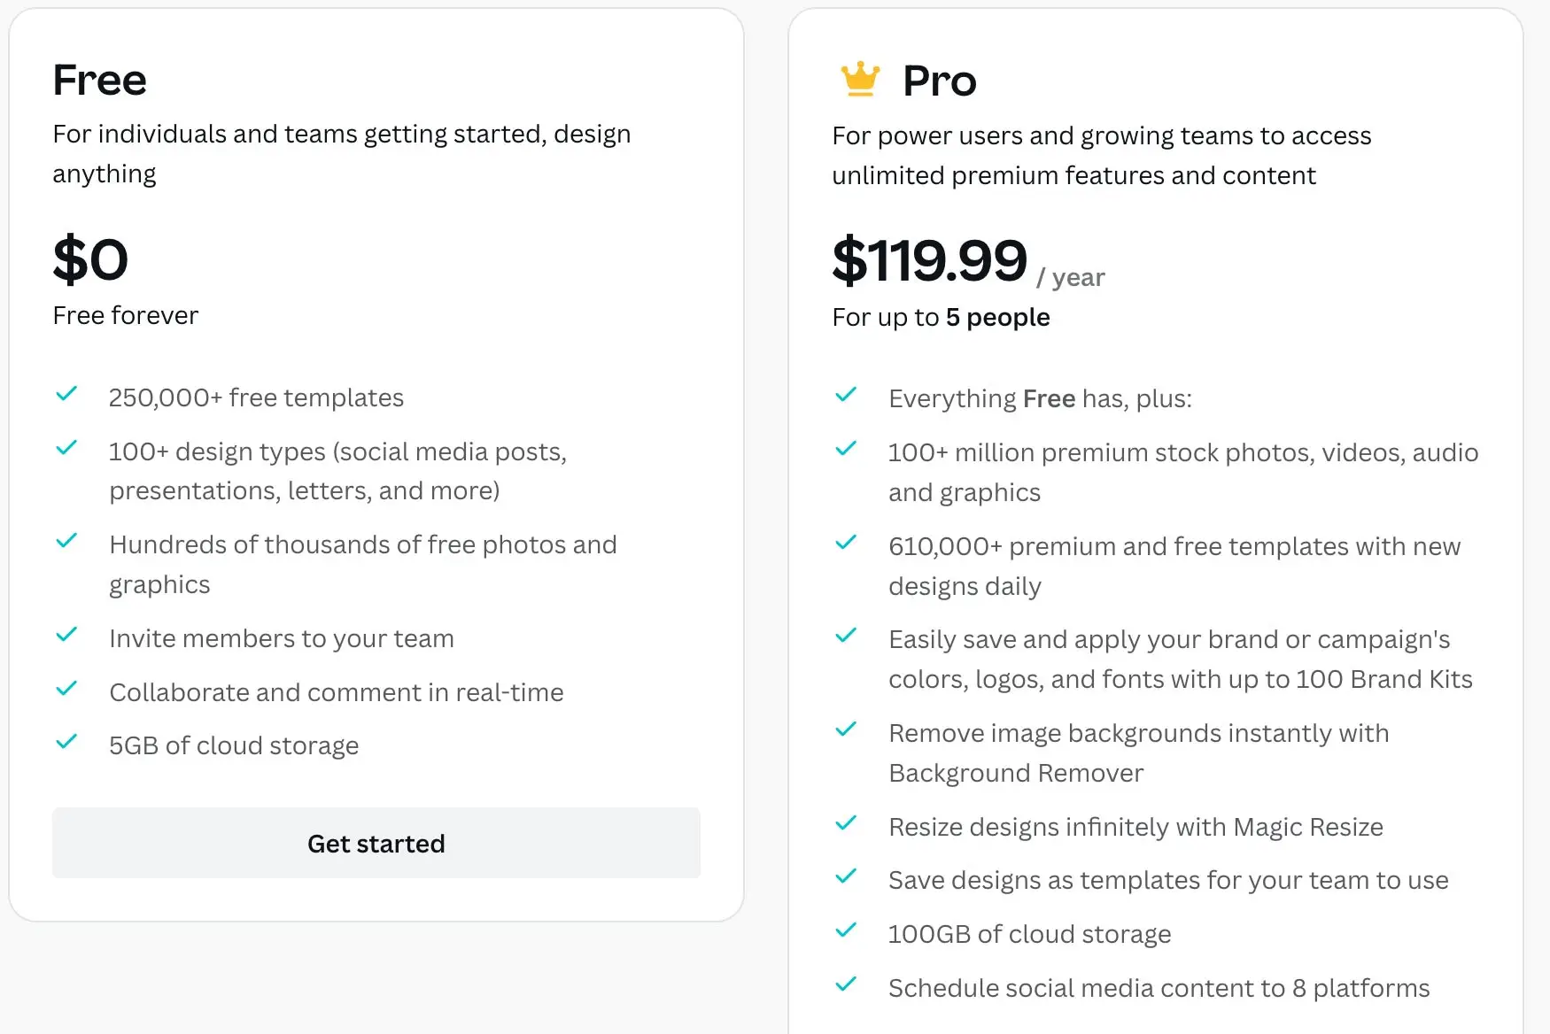Click checkmark next to Collaborate and comment in real-time
The image size is (1550, 1034).
point(66,689)
